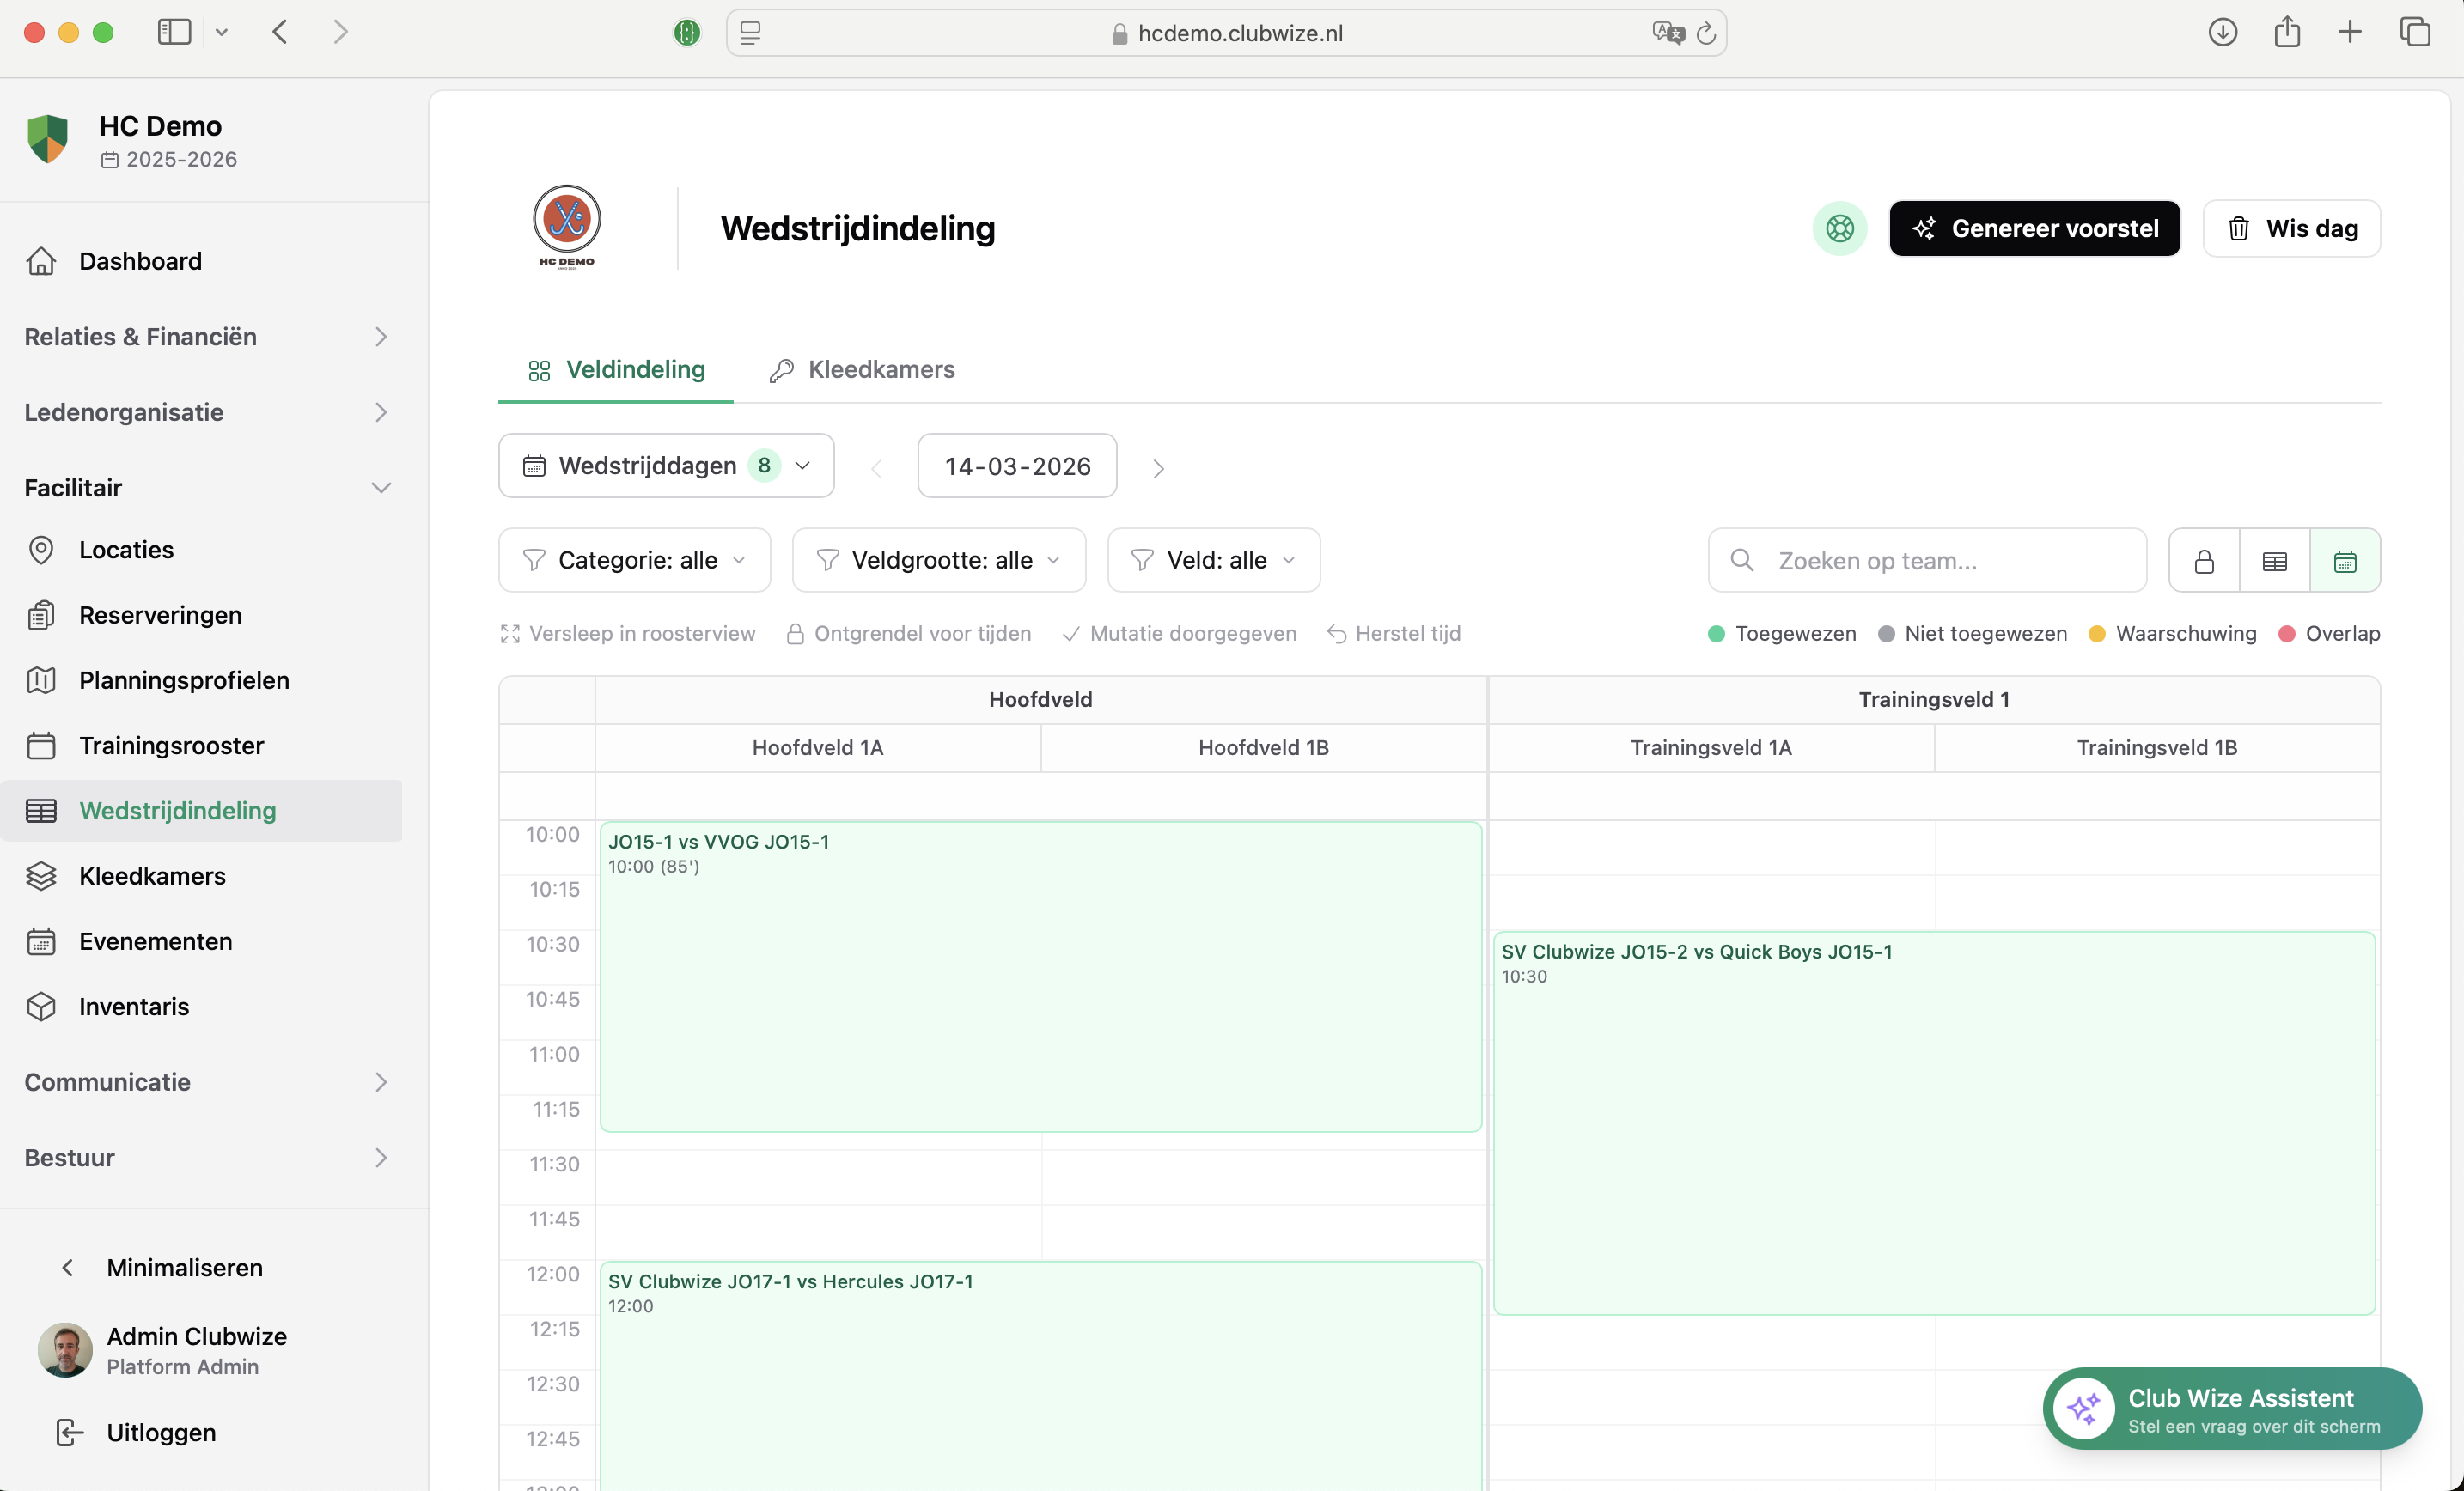Select the Kleedkamers layers icon
Image resolution: width=2464 pixels, height=1491 pixels.
point(41,875)
